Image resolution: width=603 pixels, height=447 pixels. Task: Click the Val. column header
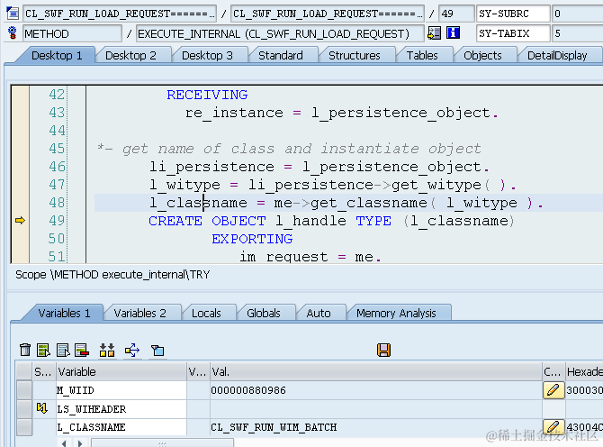(x=376, y=371)
